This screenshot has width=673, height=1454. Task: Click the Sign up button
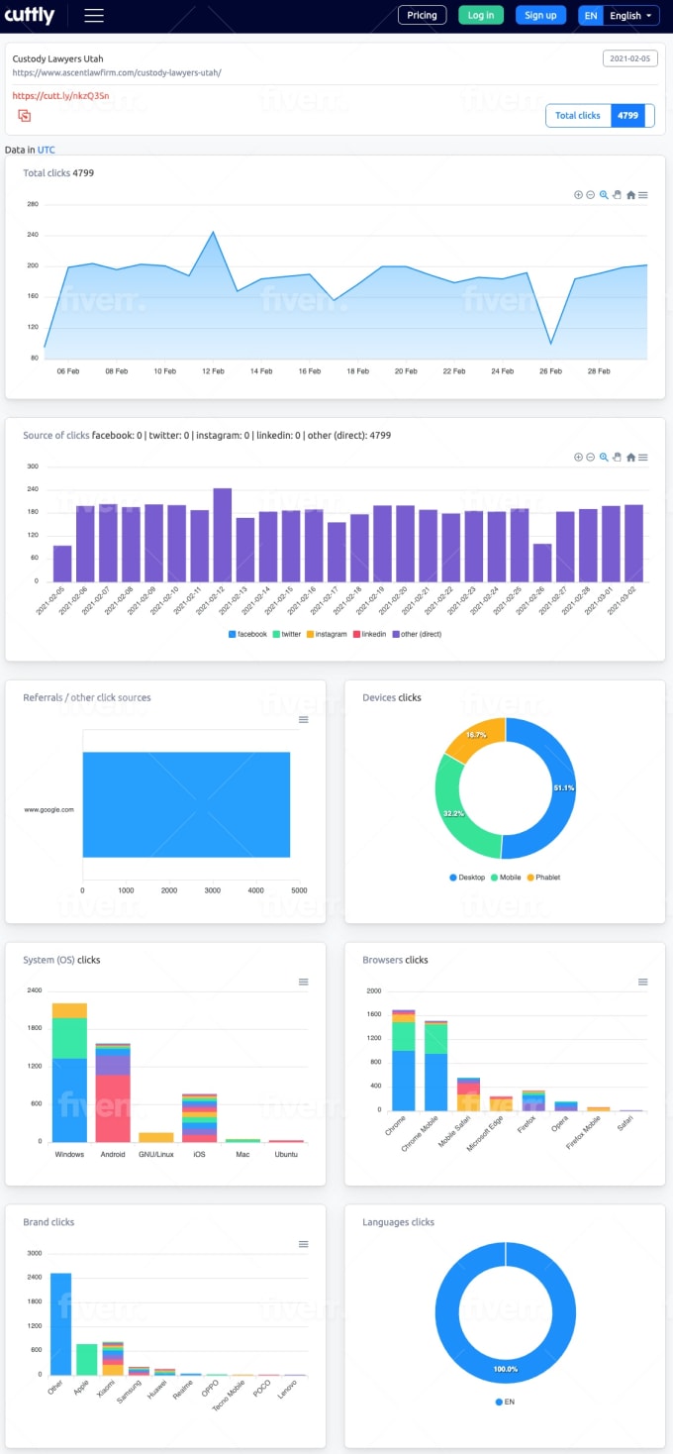(x=540, y=15)
